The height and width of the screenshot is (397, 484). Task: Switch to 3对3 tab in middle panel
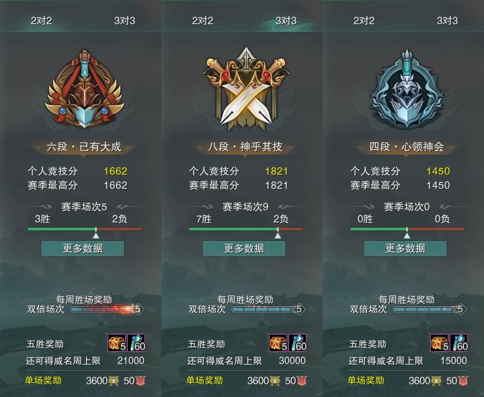tap(286, 21)
